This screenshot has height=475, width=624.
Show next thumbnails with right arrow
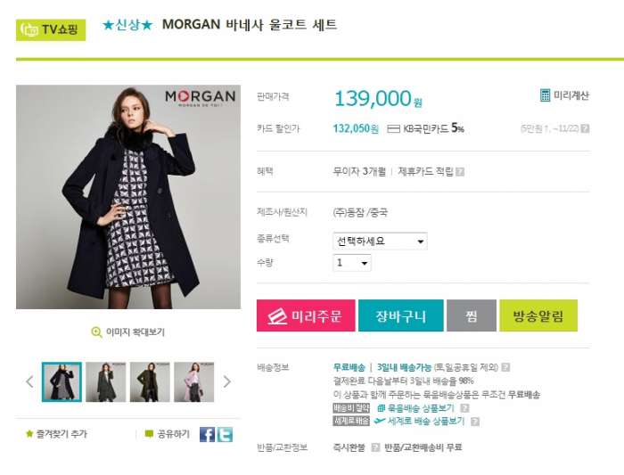(226, 382)
